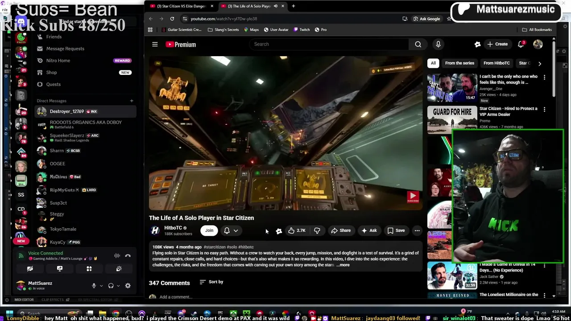This screenshot has height=321, width=571.
Task: Open options for Unreal game video
Action: pyautogui.click(x=544, y=265)
